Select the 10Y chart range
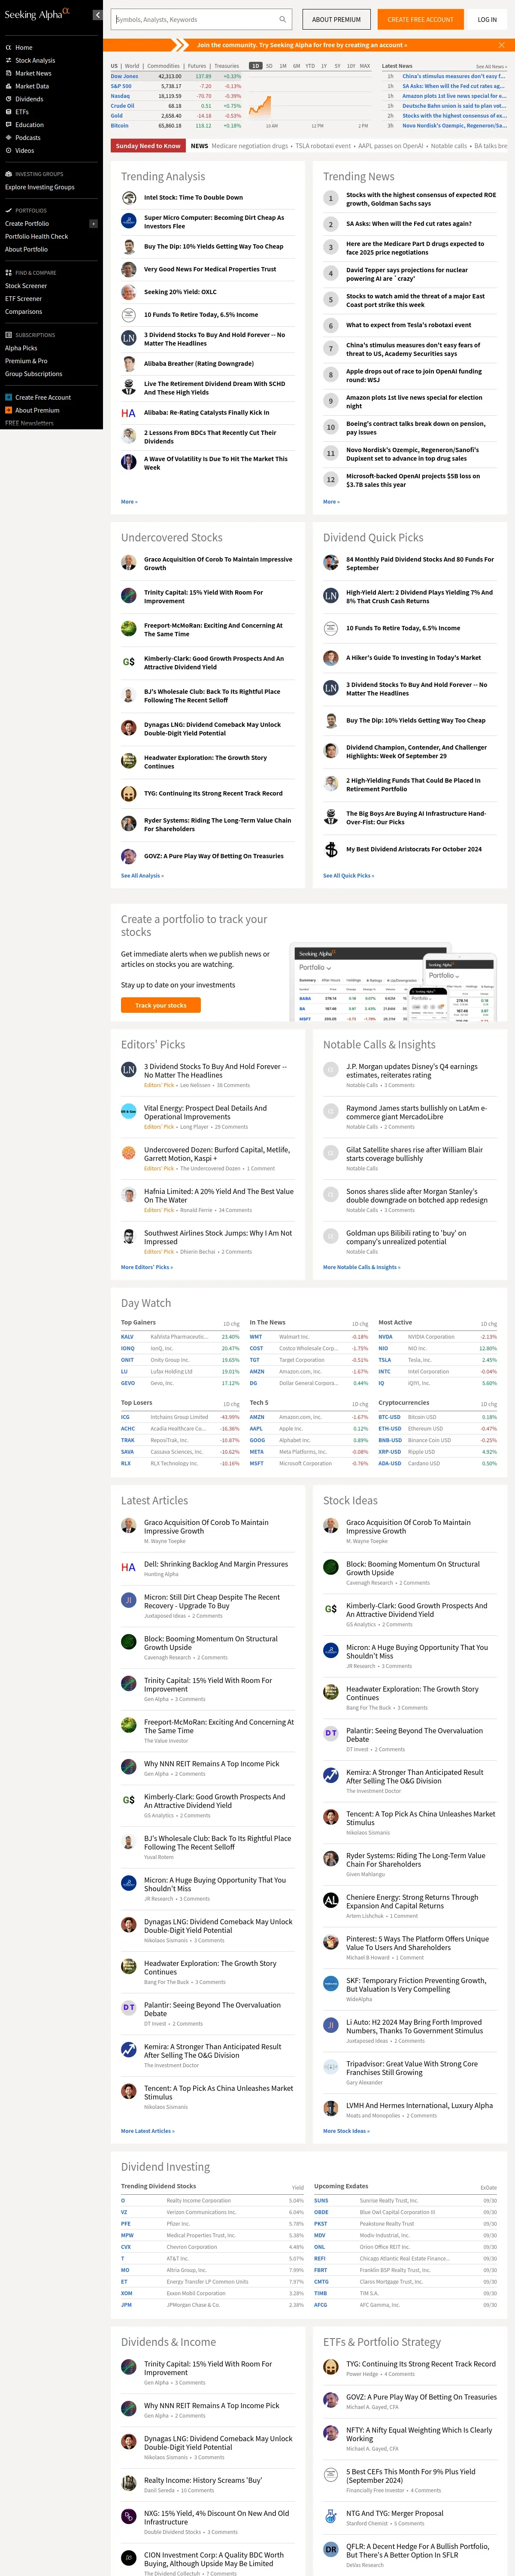The width and height of the screenshot is (515, 2576). pyautogui.click(x=351, y=66)
